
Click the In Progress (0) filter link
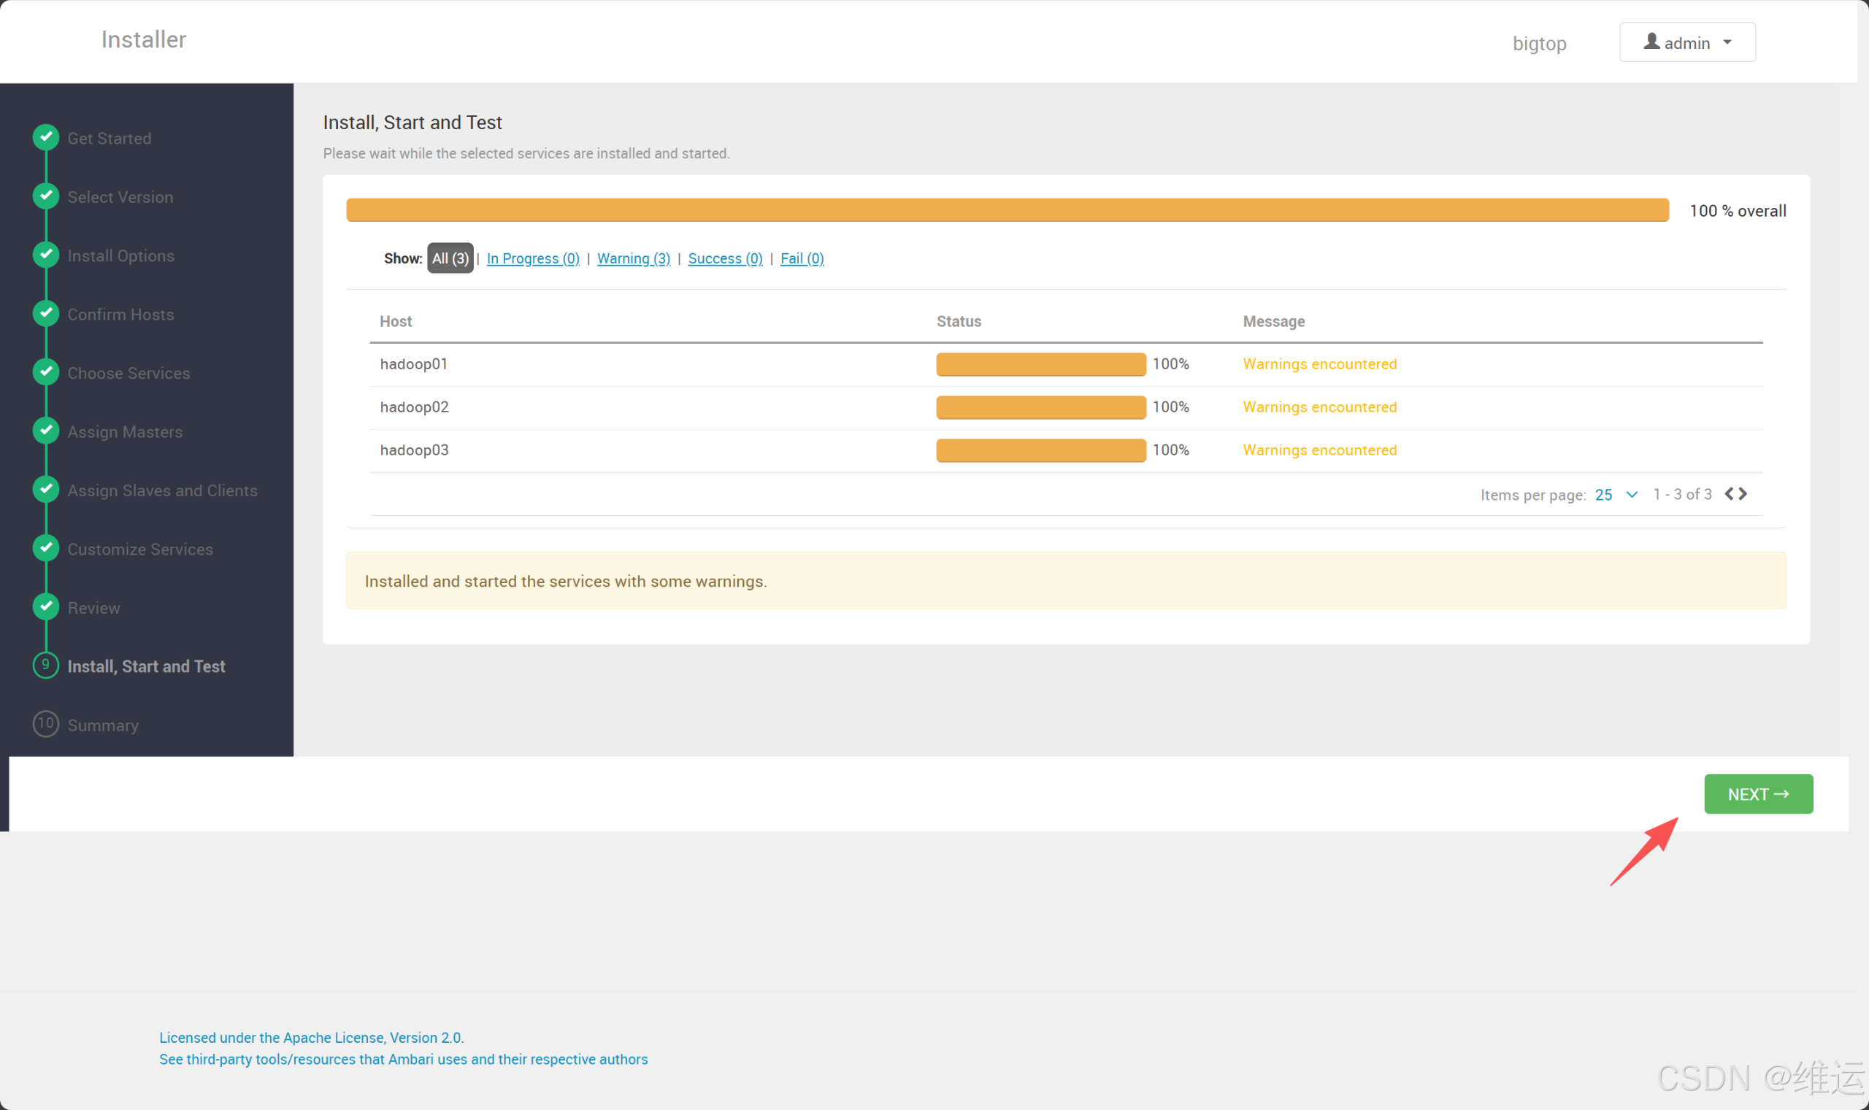(x=533, y=258)
